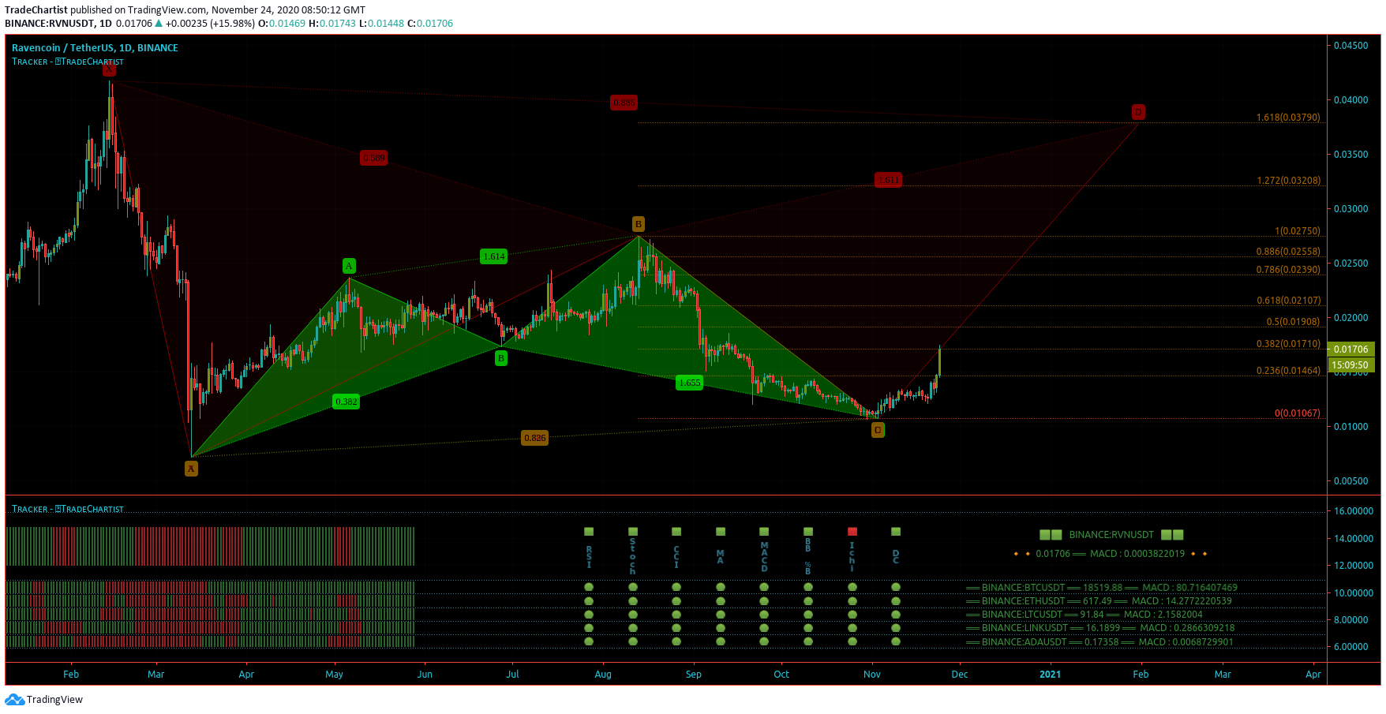This screenshot has width=1386, height=714.
Task: Click the 0.236(0.01464) Fibonacci level label
Action: 1288,371
